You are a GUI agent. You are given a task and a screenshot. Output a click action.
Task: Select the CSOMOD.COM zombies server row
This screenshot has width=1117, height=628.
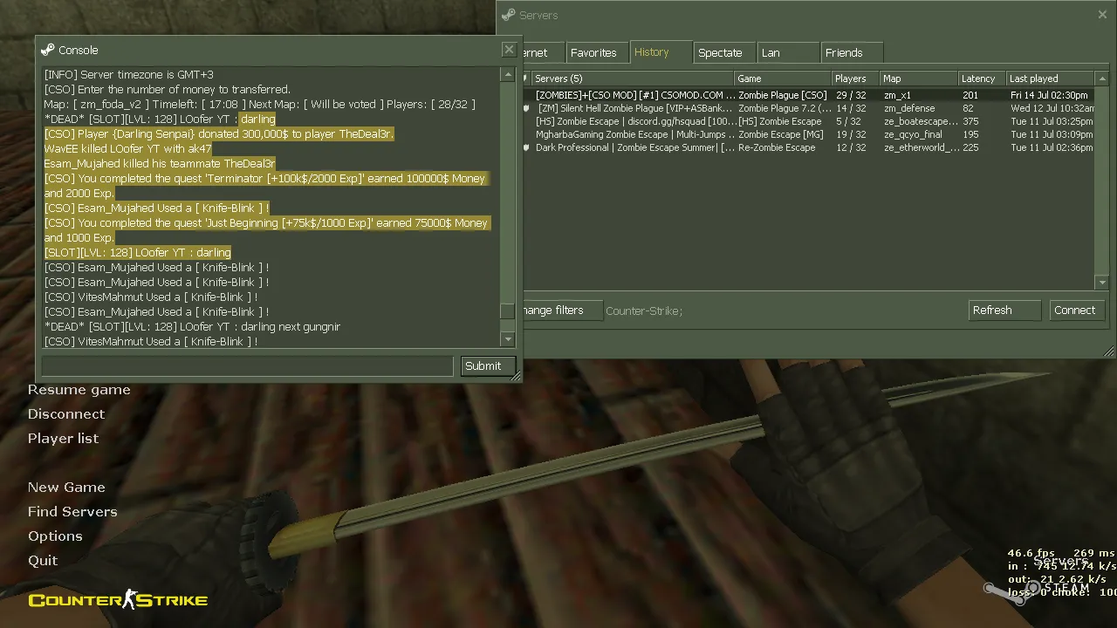point(809,95)
